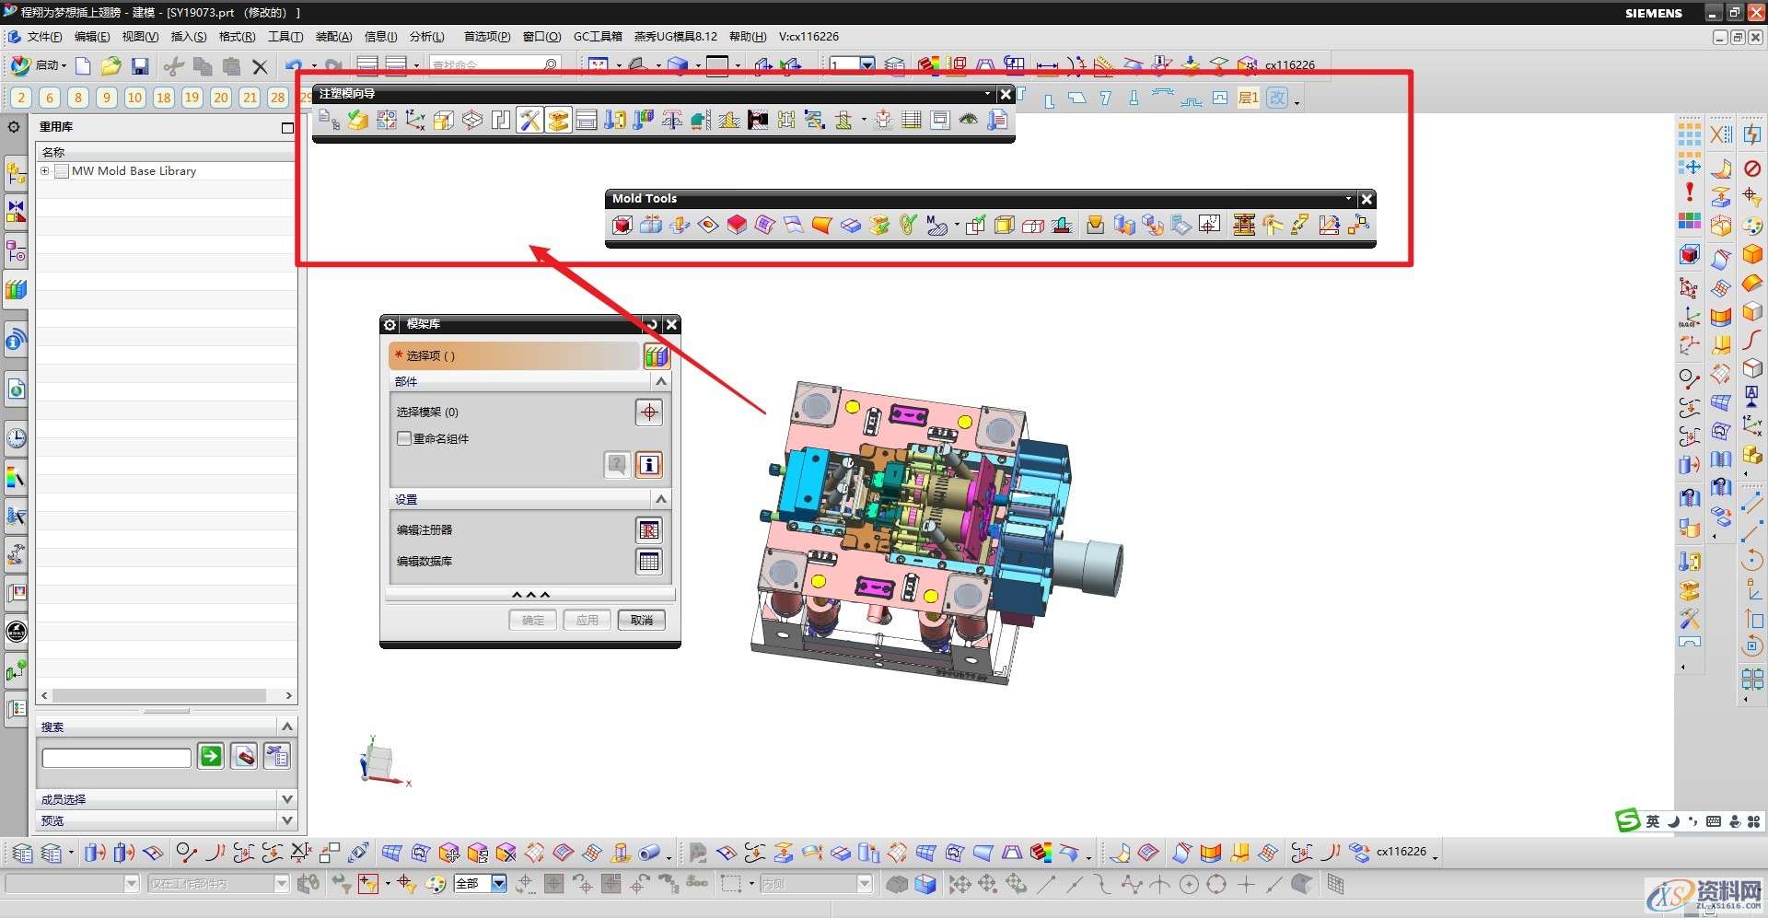Viewport: 1768px width, 918px height.
Task: Click the target icon beside 选择模架
Action: (x=649, y=412)
